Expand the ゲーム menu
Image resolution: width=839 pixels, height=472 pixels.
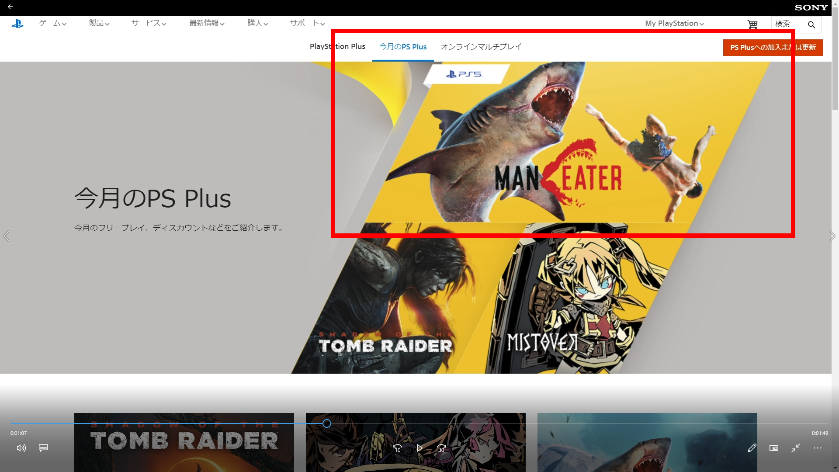point(52,23)
